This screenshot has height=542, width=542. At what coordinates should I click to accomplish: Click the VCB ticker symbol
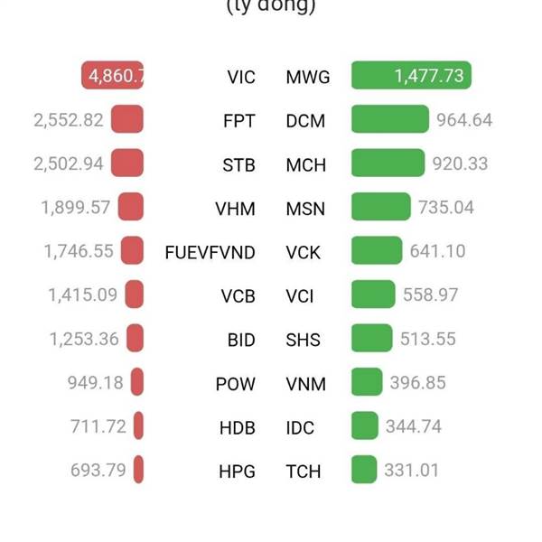[238, 296]
